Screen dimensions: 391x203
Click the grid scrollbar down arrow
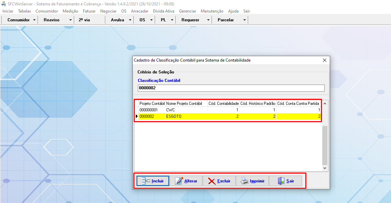[x=325, y=168]
